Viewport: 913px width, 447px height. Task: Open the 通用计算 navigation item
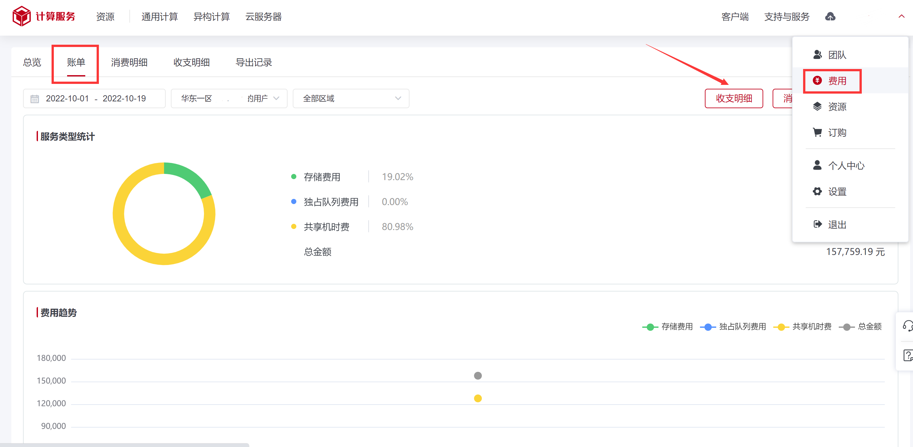click(160, 17)
